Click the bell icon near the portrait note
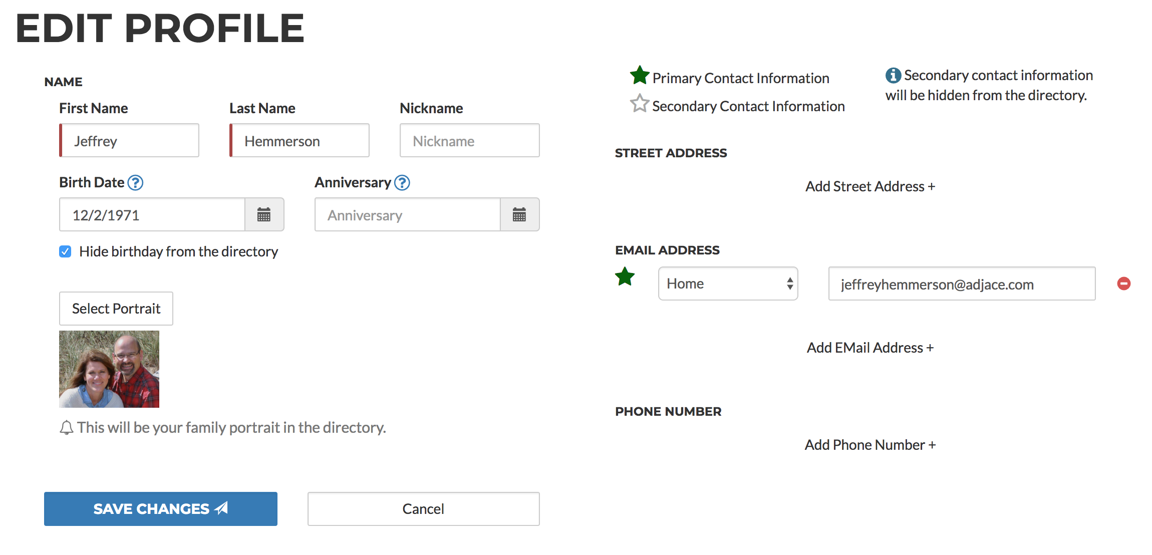The width and height of the screenshot is (1152, 555). [68, 427]
